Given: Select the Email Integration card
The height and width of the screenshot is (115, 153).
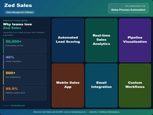Looking at the screenshot, I should tap(101, 86).
